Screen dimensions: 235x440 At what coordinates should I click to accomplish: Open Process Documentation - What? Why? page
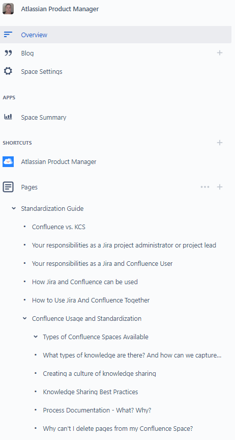97,410
